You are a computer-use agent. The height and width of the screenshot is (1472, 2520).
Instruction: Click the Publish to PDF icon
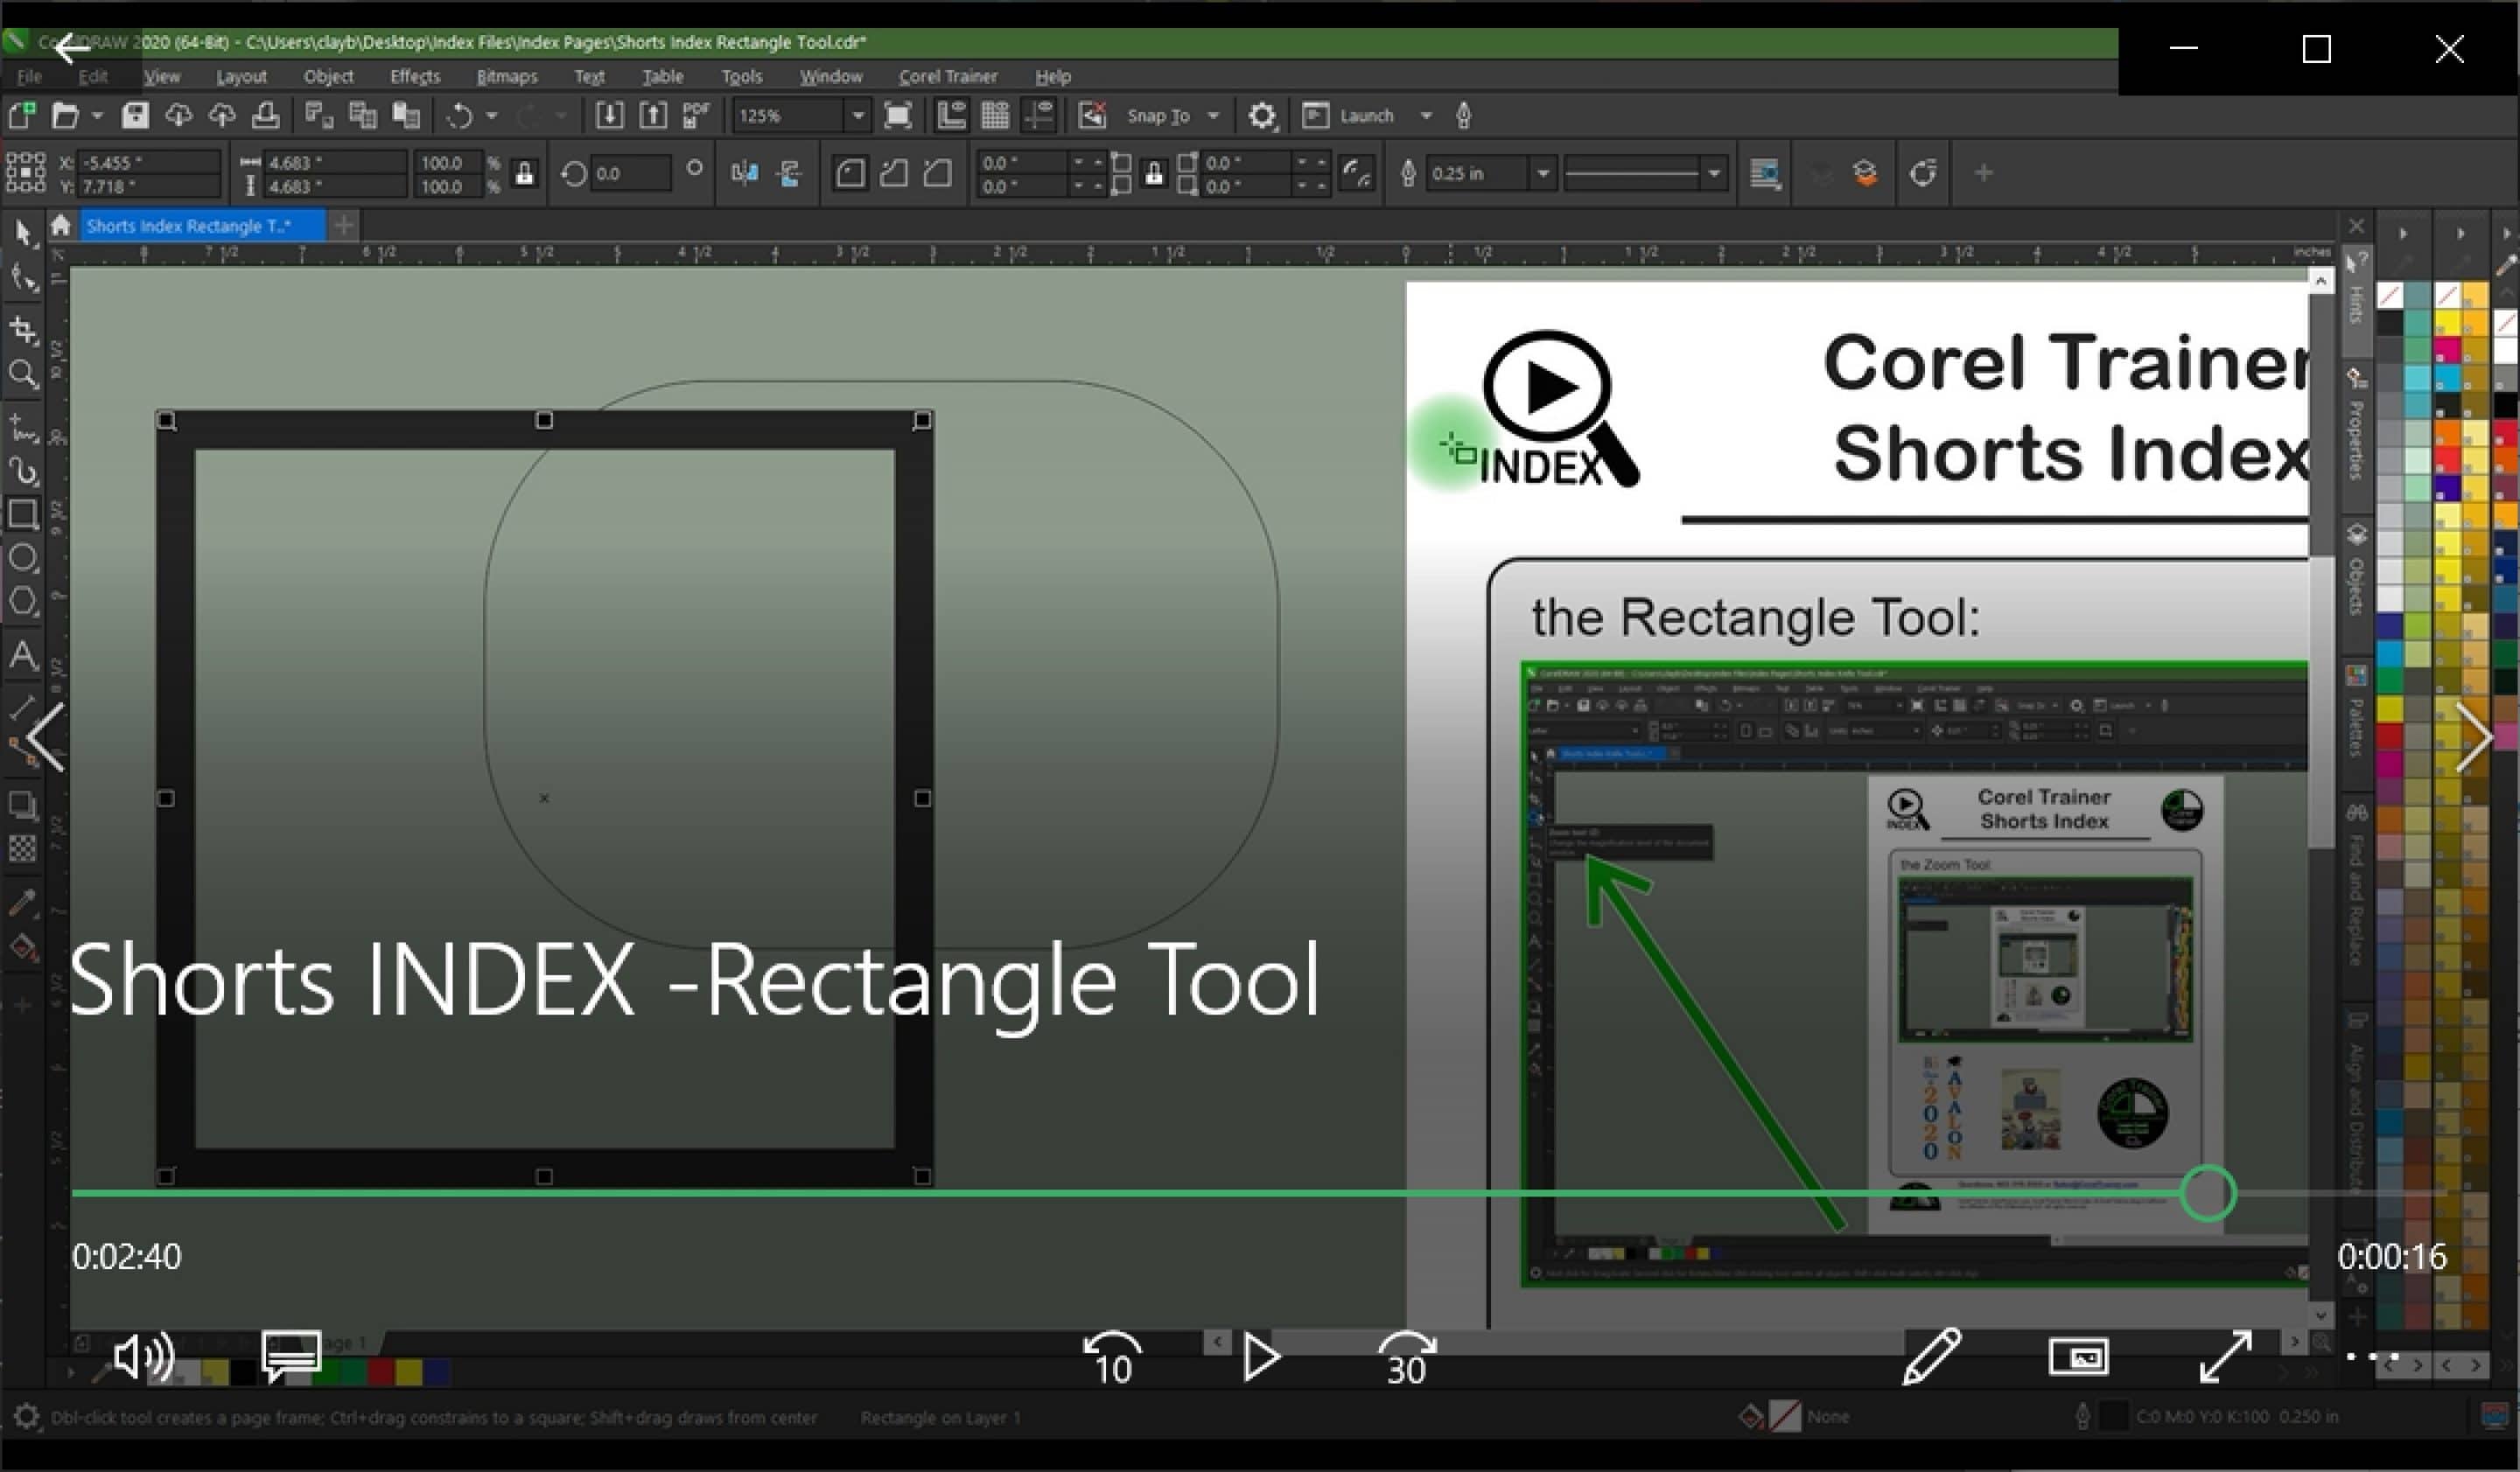click(x=696, y=116)
